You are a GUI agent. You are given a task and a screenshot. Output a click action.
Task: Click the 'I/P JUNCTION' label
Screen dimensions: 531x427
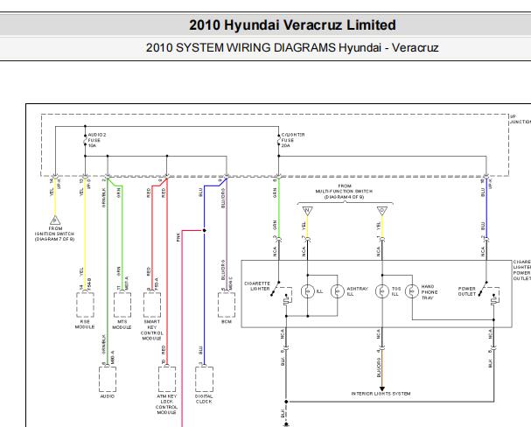(521, 119)
